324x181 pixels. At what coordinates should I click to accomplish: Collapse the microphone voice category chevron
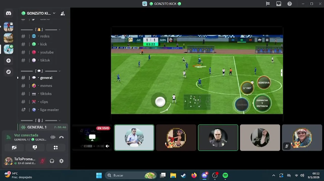point(60,121)
